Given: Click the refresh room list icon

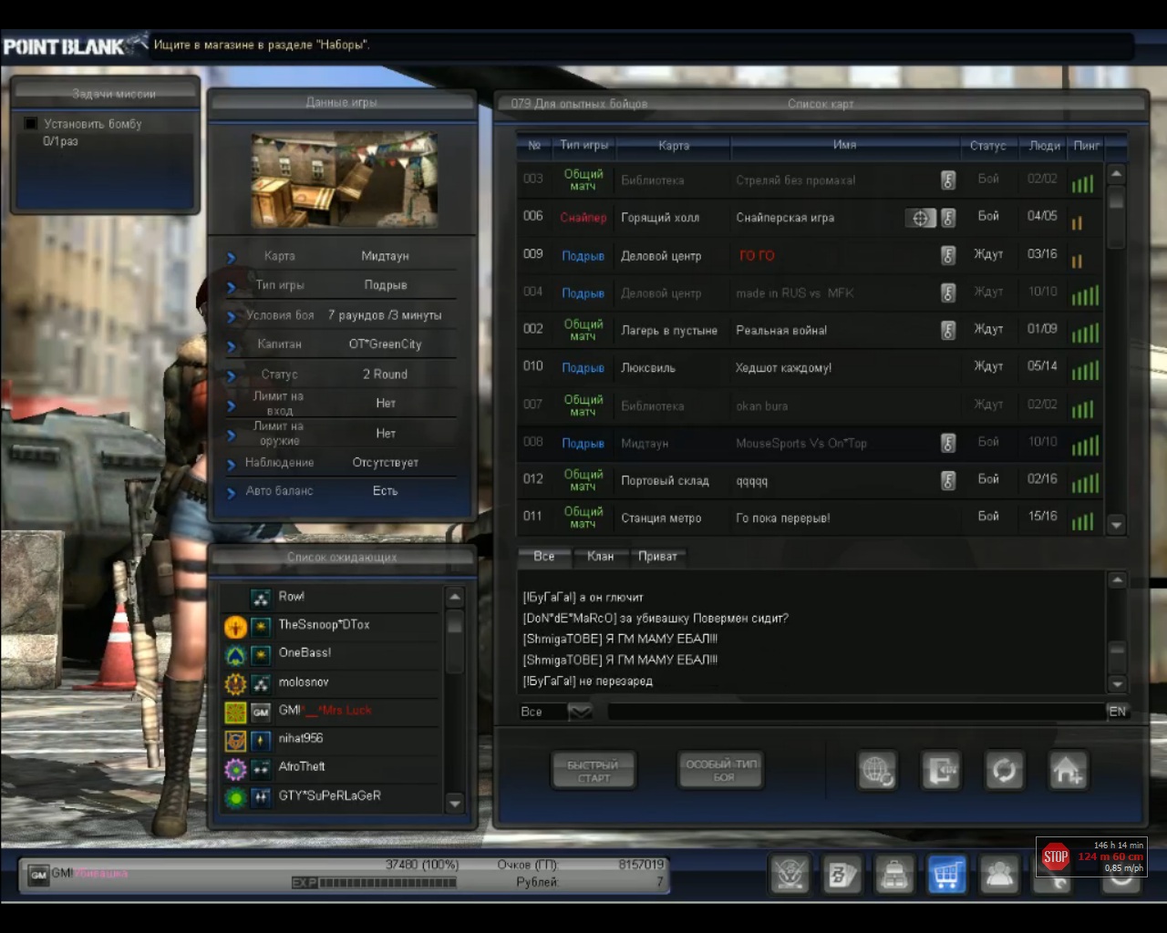Looking at the screenshot, I should [x=1004, y=771].
